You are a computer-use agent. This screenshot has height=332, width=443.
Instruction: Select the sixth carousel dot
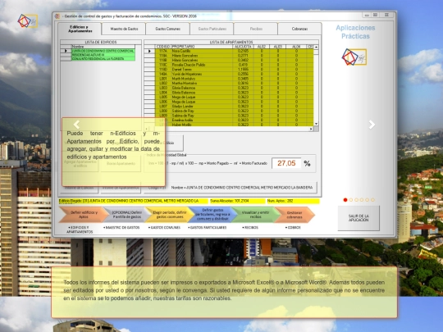[372, 200]
